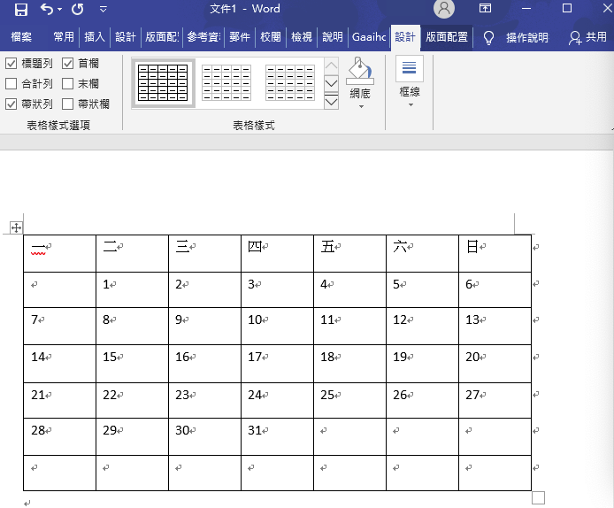
Task: Click the cell with number 31
Action: 277,436
